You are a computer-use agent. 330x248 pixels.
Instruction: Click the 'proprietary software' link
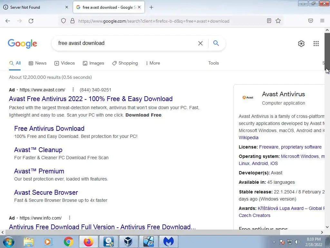[x=301, y=147]
